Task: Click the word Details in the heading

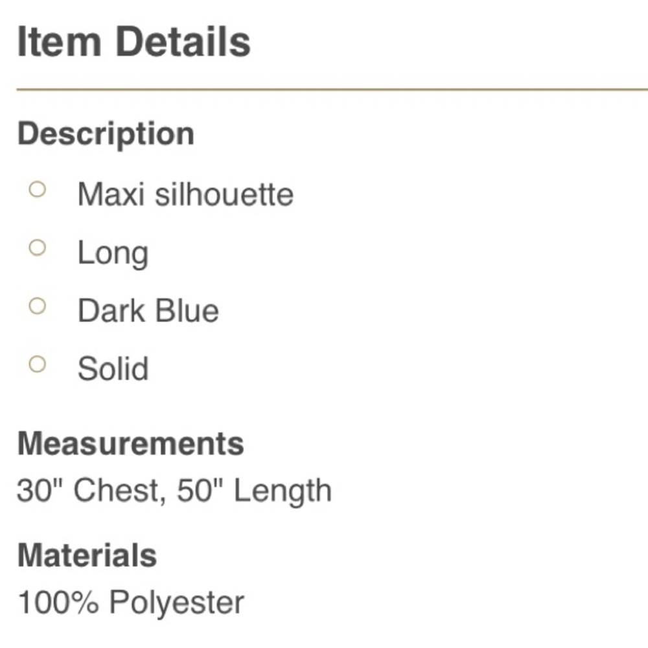Action: 183,41
